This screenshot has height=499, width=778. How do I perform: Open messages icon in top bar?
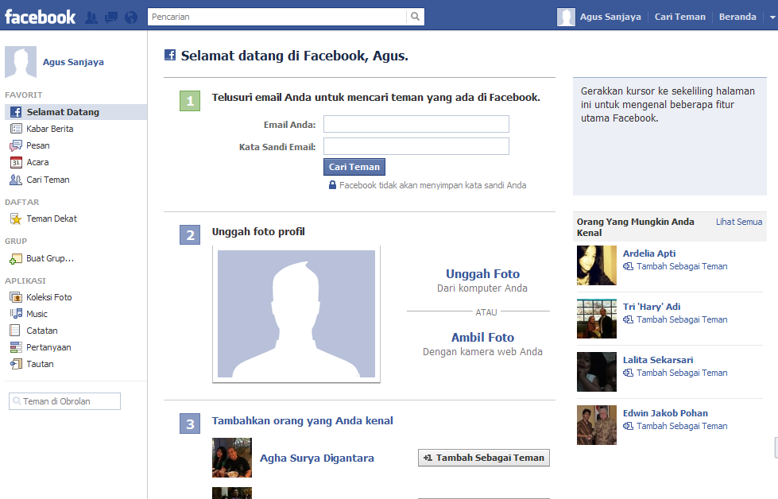111,17
